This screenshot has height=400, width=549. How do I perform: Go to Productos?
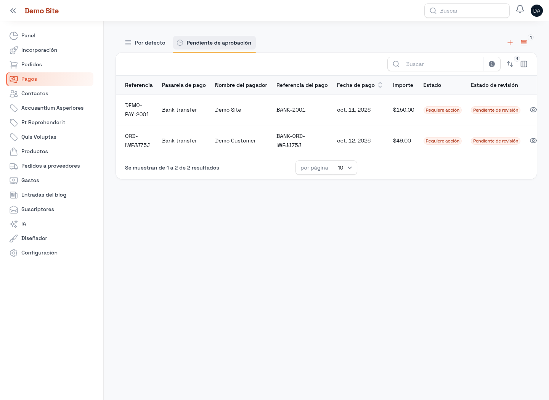50,151
